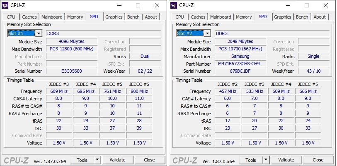Viewport: 337px width, 166px height.
Task: Open Caches tab in left window
Action: click(29, 17)
